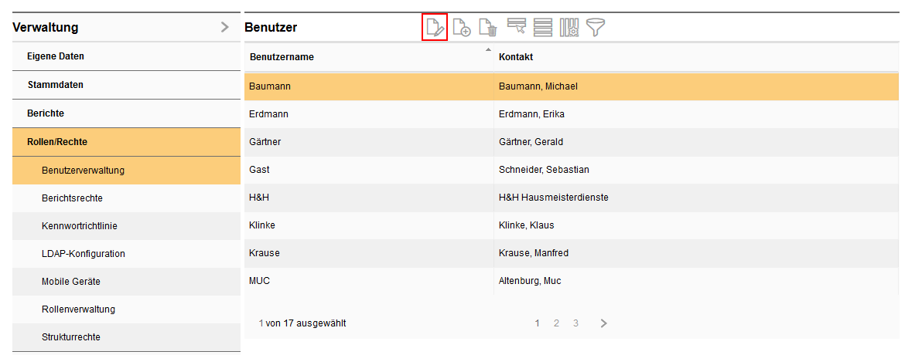915x355 pixels.
Task: Collapse the Verwaltung panel chevron
Action: click(225, 28)
